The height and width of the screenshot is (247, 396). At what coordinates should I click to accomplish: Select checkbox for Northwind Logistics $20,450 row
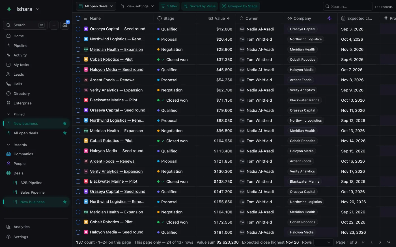78,39
